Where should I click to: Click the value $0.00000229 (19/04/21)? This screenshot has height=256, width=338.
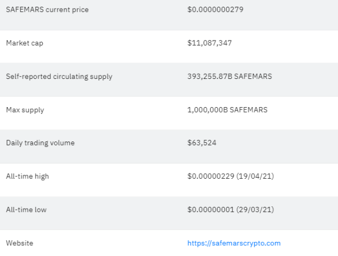coord(230,176)
